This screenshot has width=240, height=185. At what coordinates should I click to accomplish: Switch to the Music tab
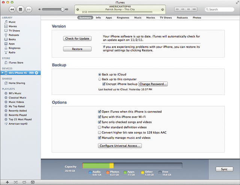[138, 18]
